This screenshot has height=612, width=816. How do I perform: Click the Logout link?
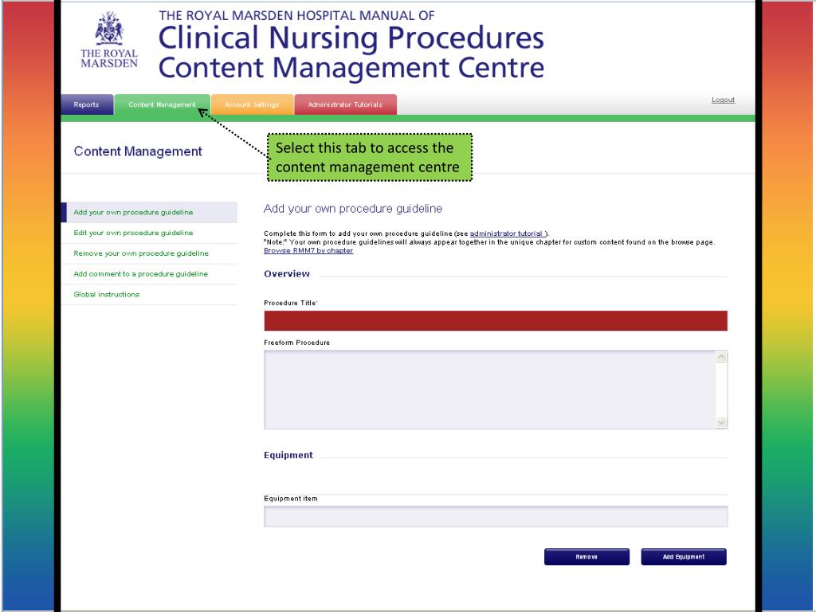coord(723,100)
